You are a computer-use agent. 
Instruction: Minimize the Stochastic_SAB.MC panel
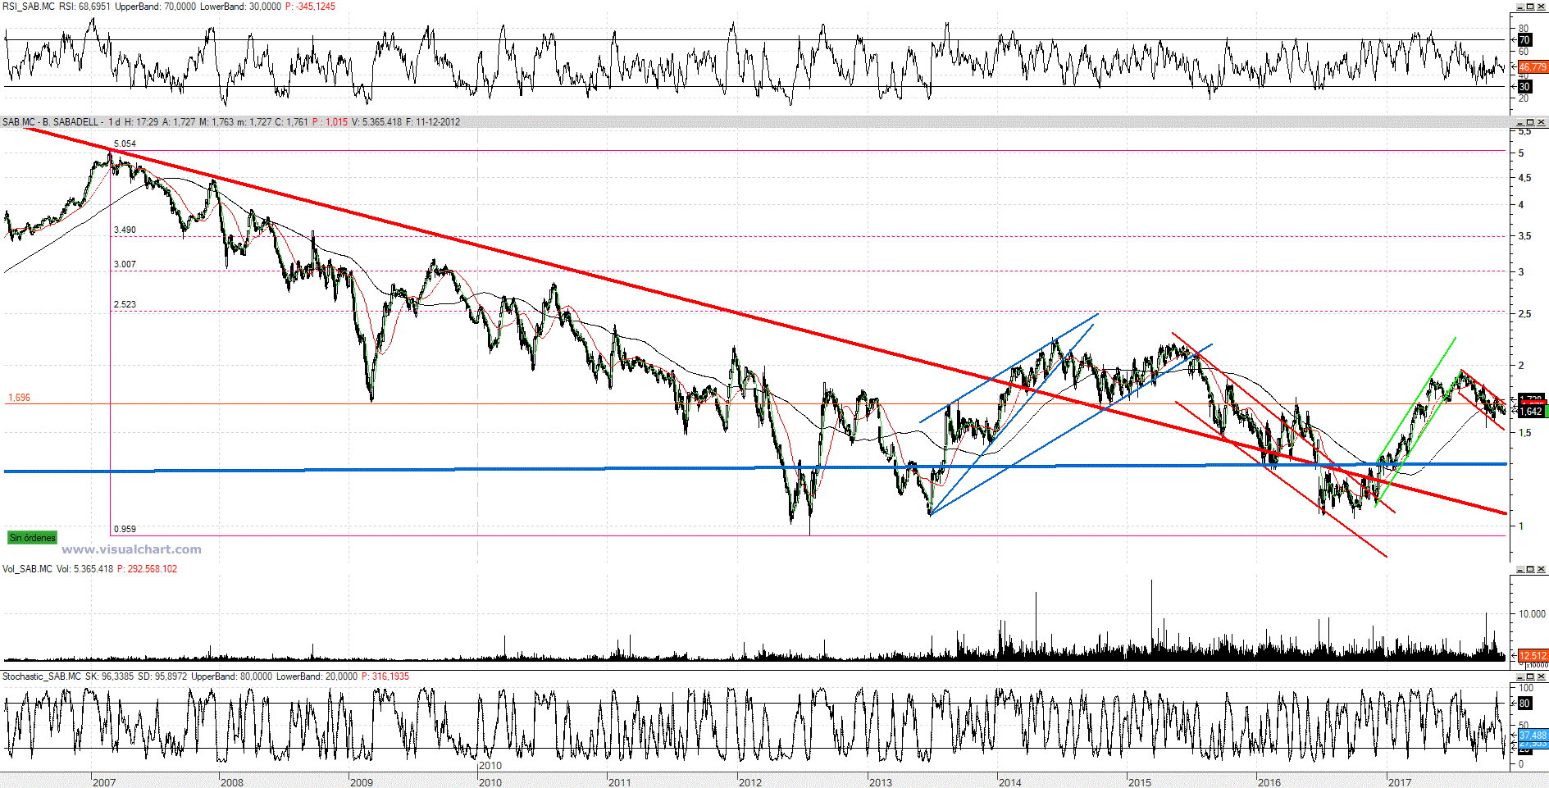(1519, 676)
